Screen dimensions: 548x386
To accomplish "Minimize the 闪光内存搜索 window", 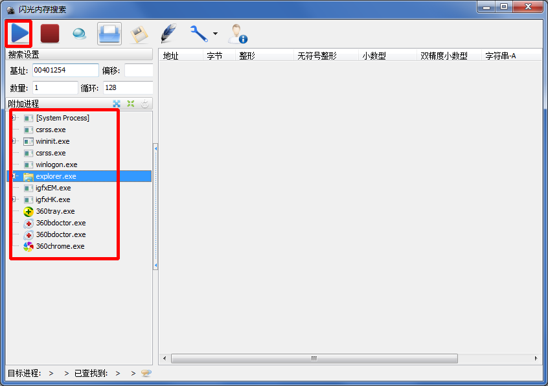I will [486, 7].
